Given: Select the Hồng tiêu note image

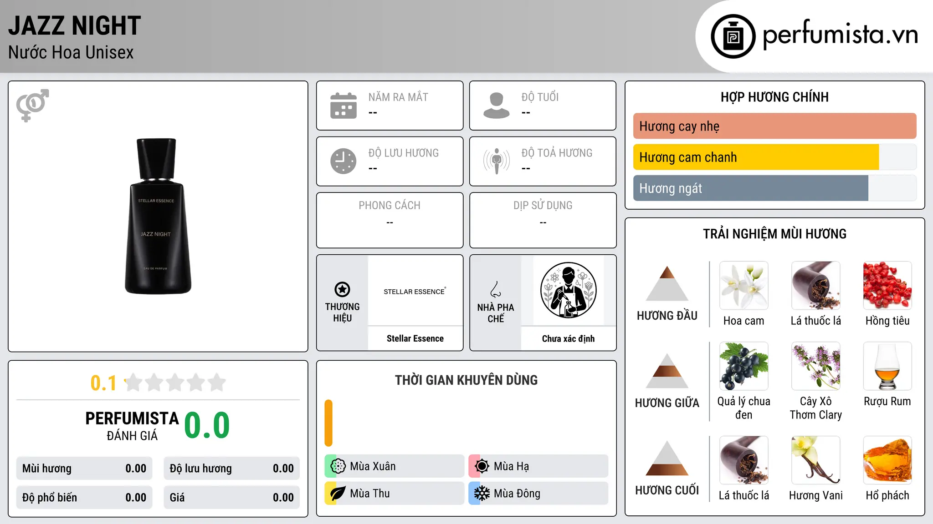Looking at the screenshot, I should [887, 286].
